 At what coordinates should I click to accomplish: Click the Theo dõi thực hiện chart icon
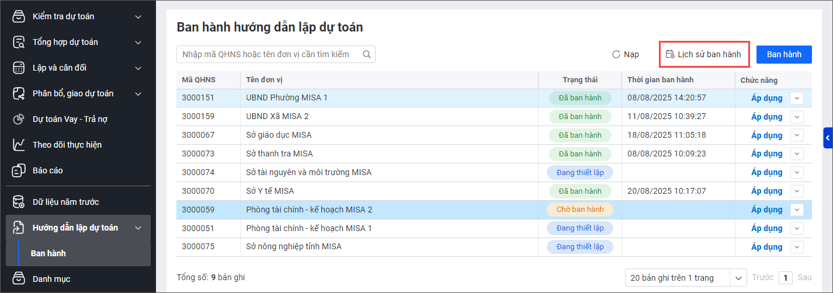pos(19,145)
